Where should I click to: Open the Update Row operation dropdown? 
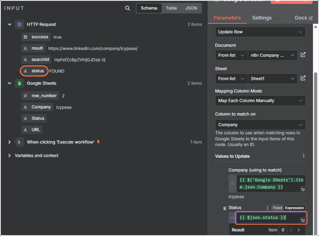[260, 32]
